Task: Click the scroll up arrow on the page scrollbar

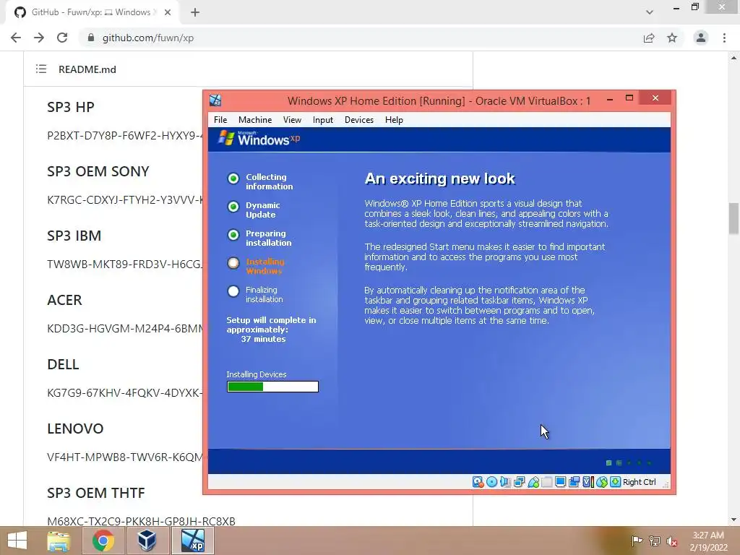Action: click(x=733, y=58)
